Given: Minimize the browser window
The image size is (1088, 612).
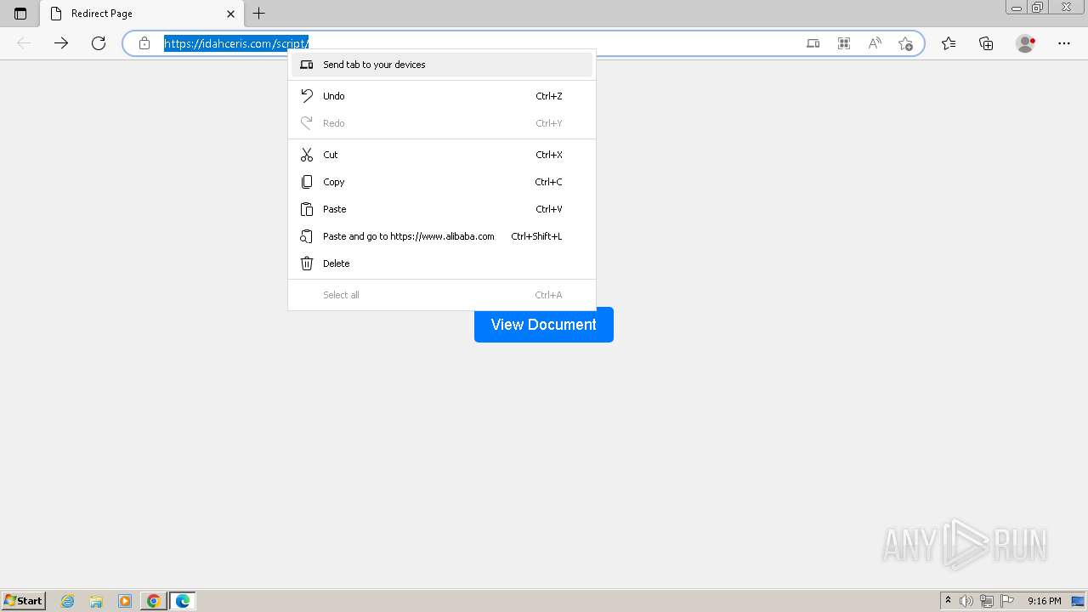Looking at the screenshot, I should [x=1017, y=7].
